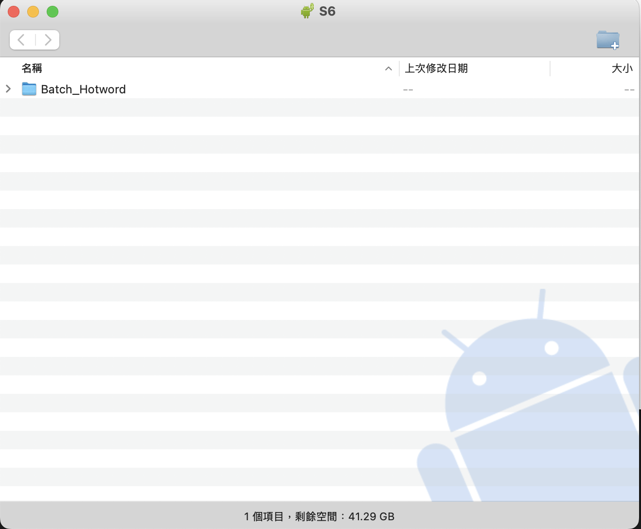Screen dimensions: 641x529
Task: Select the Batch_Hotword file name
Action: point(83,89)
